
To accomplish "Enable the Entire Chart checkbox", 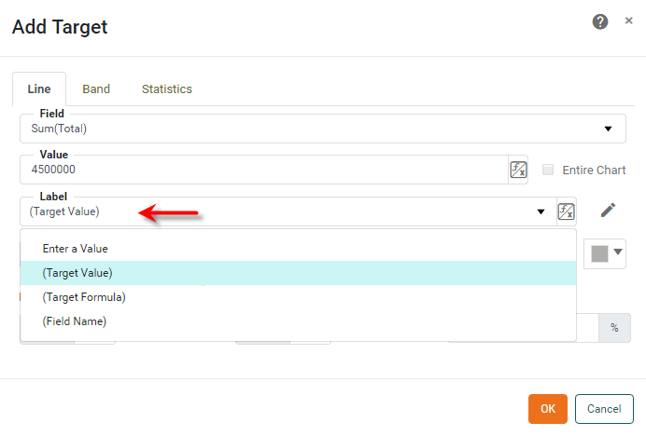I will tap(548, 170).
